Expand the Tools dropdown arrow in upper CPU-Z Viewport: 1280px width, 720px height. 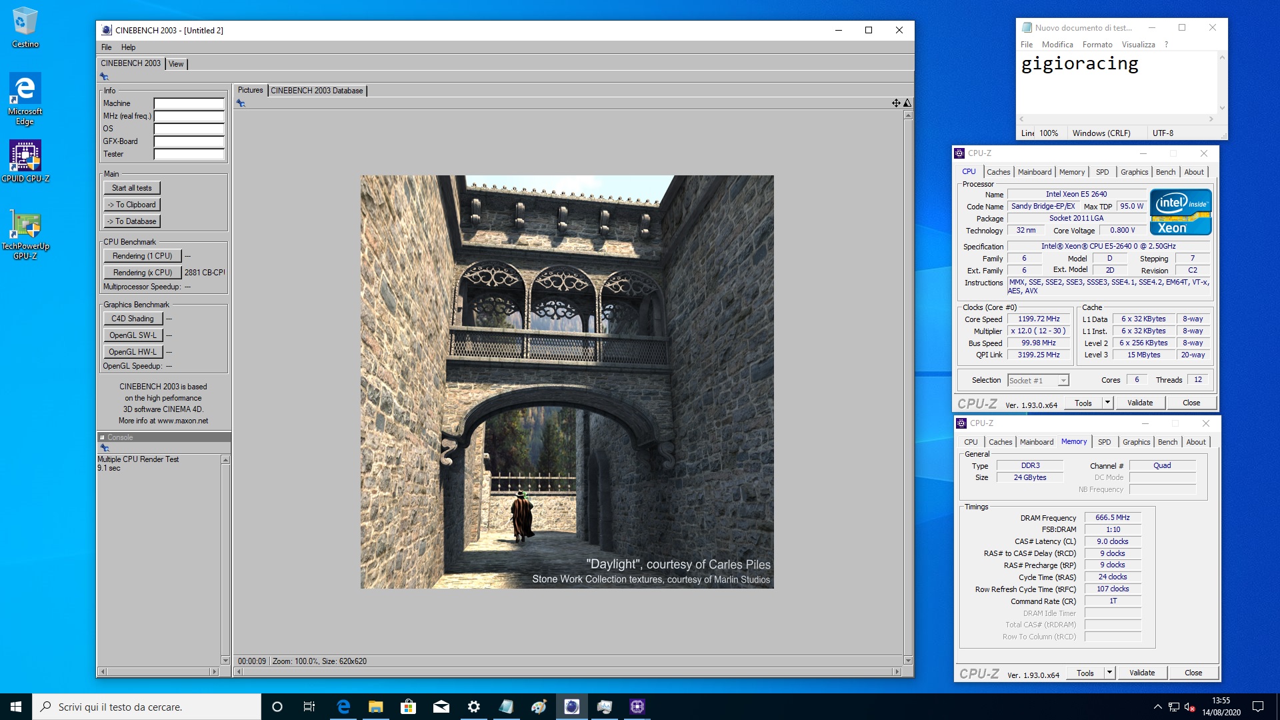tap(1107, 403)
